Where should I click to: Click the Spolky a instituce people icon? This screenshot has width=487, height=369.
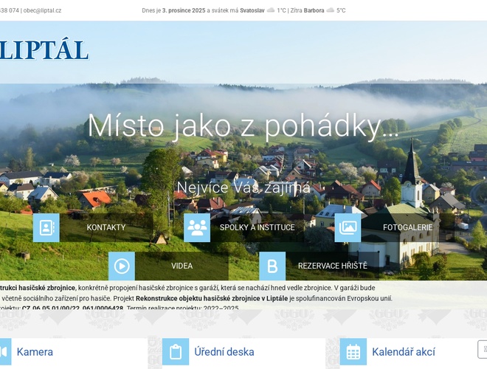pyautogui.click(x=197, y=227)
